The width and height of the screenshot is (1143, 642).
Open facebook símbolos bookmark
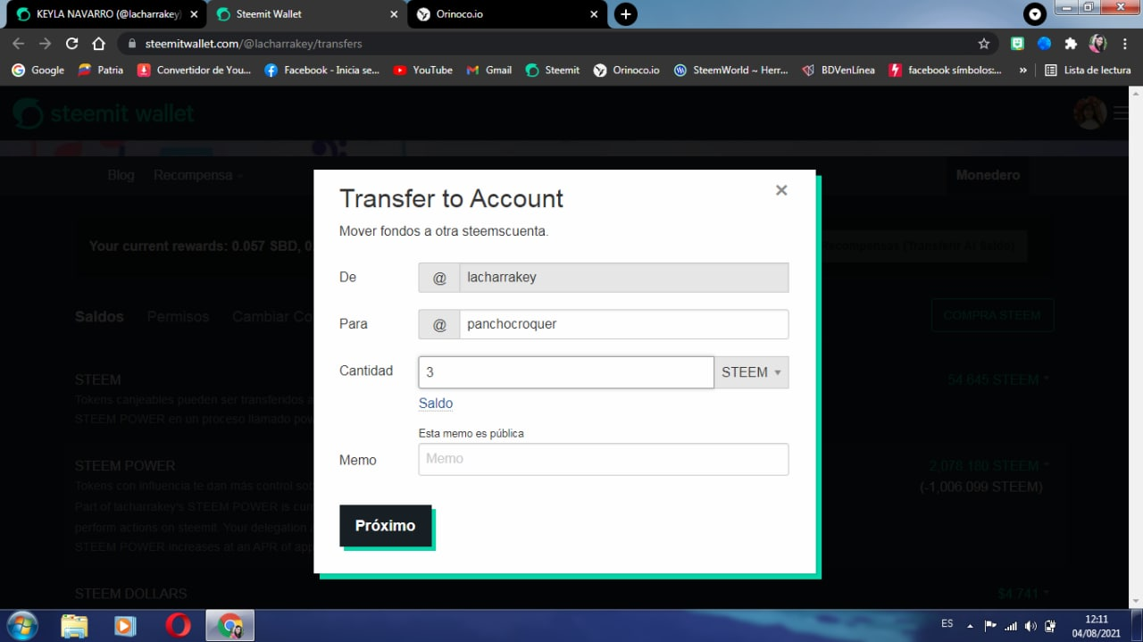tap(946, 70)
